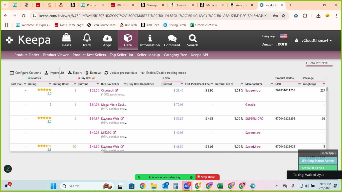Switch to Category Tree tab
Screen dimensions: 342x192
point(176,55)
